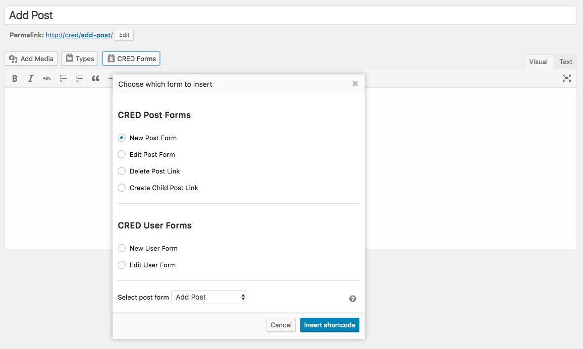Image resolution: width=583 pixels, height=349 pixels.
Task: Switch to the Visual editor tab
Action: [x=538, y=62]
